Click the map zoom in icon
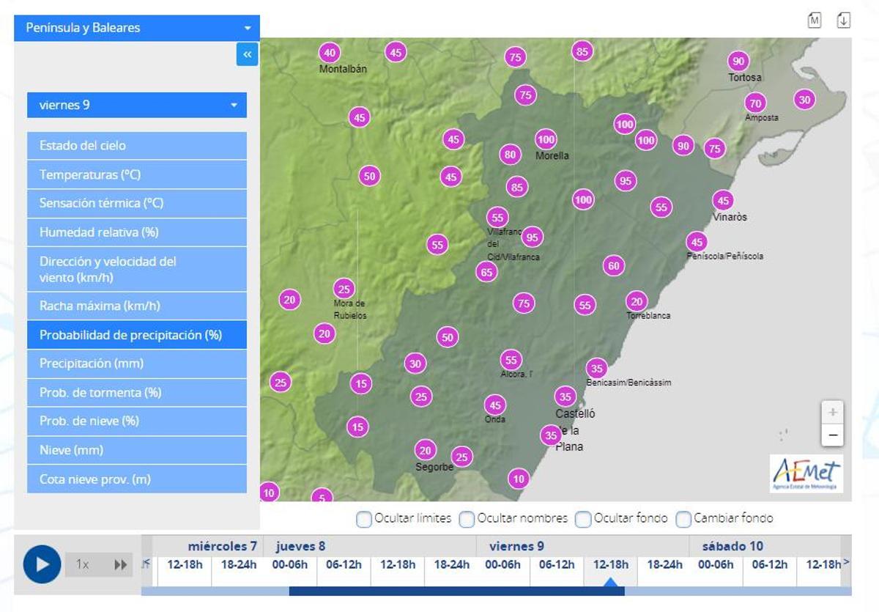This screenshot has height=612, width=879. [x=832, y=412]
